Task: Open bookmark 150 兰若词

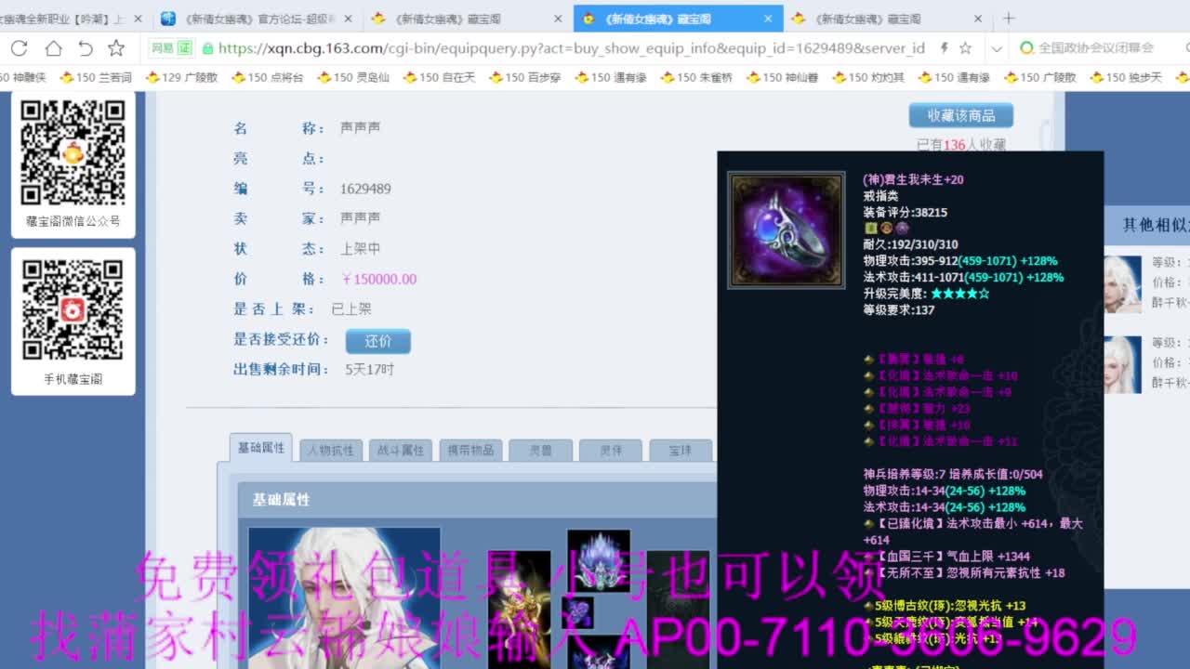Action: [x=95, y=78]
